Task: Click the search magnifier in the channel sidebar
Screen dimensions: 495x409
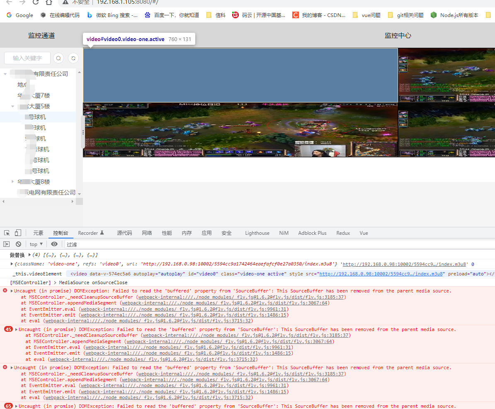Action: (58, 58)
